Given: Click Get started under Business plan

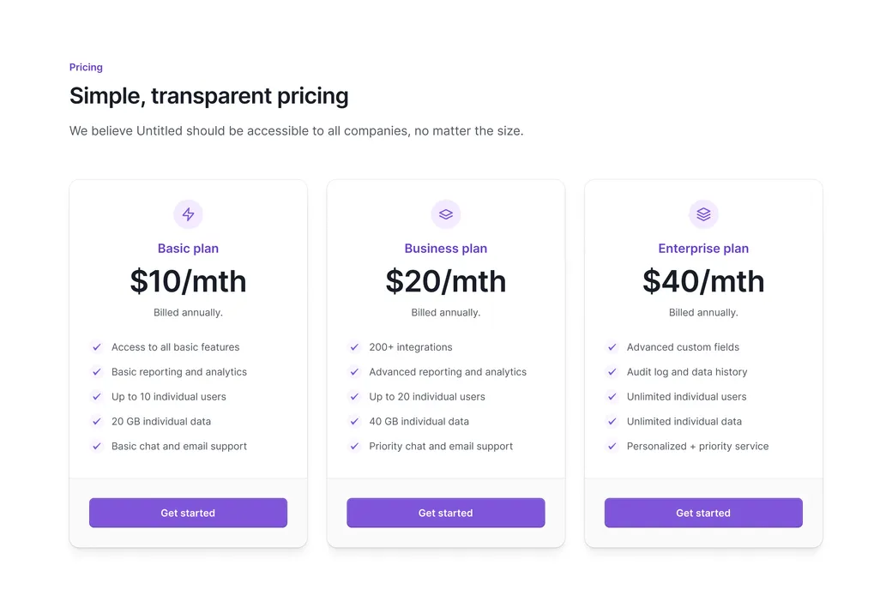Looking at the screenshot, I should (445, 513).
